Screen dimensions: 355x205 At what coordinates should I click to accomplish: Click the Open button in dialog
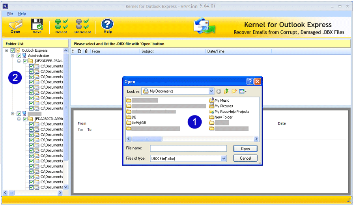pyautogui.click(x=245, y=149)
